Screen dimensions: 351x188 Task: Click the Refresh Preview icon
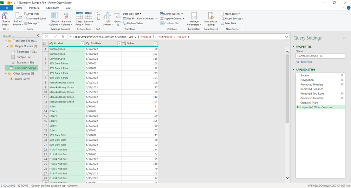18,16
